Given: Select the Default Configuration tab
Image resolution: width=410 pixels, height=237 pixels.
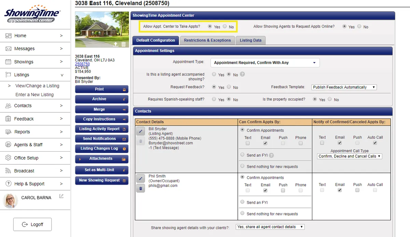Looking at the screenshot, I should coord(155,40).
